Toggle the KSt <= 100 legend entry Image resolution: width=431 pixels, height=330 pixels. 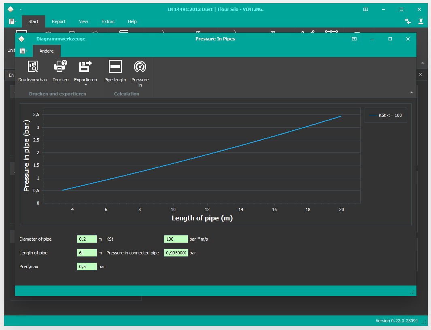pos(385,115)
